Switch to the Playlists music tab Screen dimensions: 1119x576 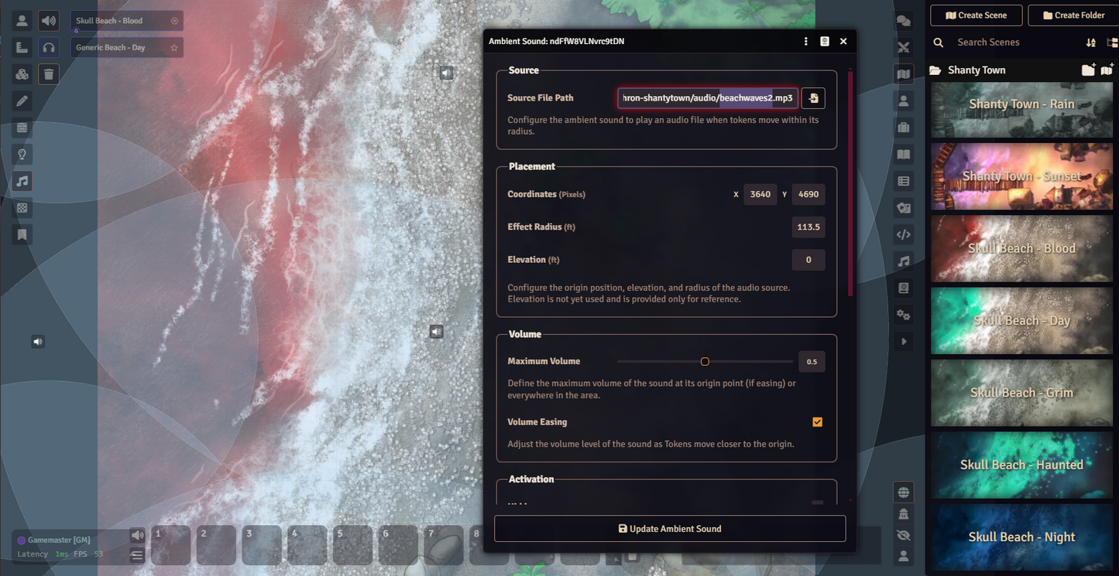(903, 261)
